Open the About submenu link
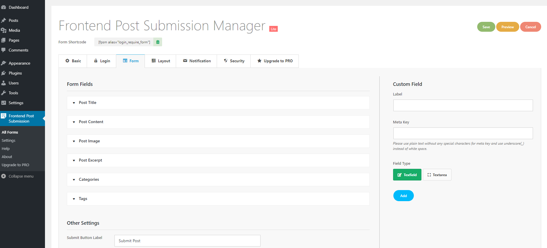 (7, 157)
